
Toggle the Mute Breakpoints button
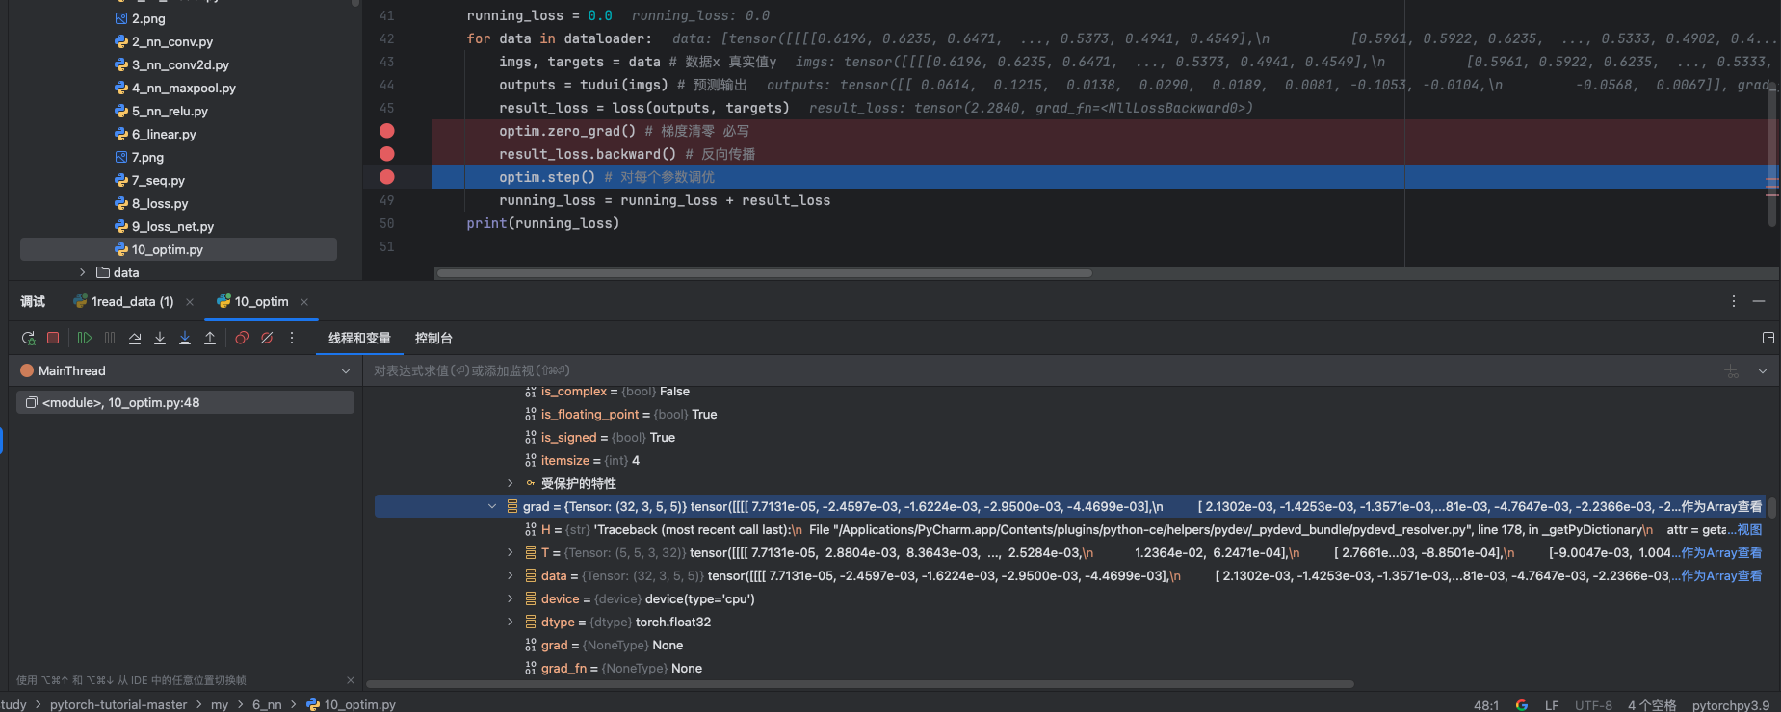267,338
